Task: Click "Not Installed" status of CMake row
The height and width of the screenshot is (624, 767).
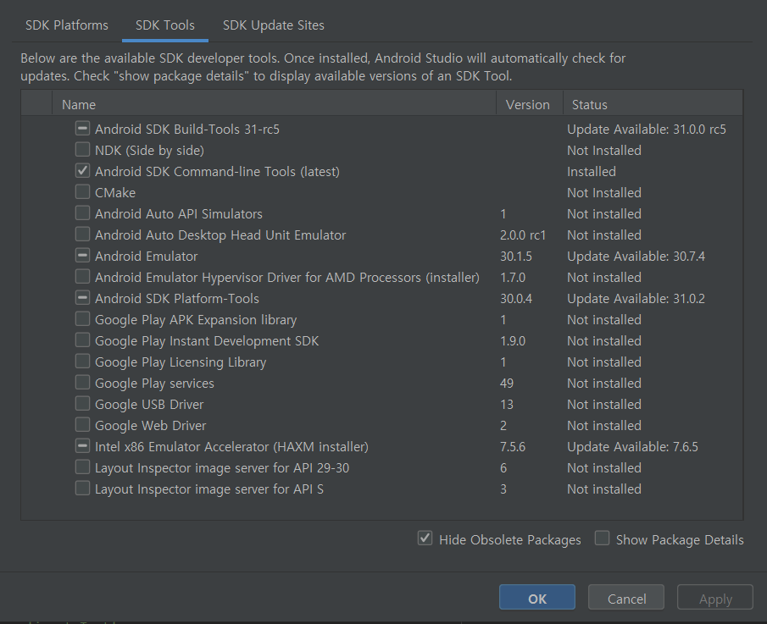Action: (604, 193)
